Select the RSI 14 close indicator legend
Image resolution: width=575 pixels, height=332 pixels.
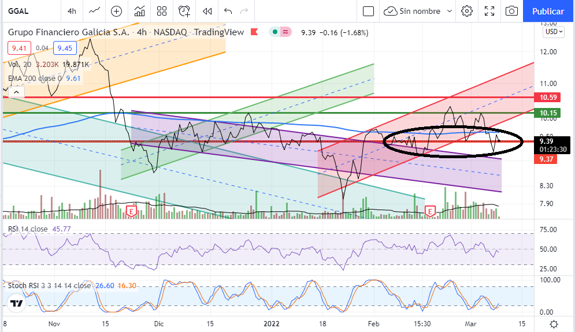pos(28,229)
